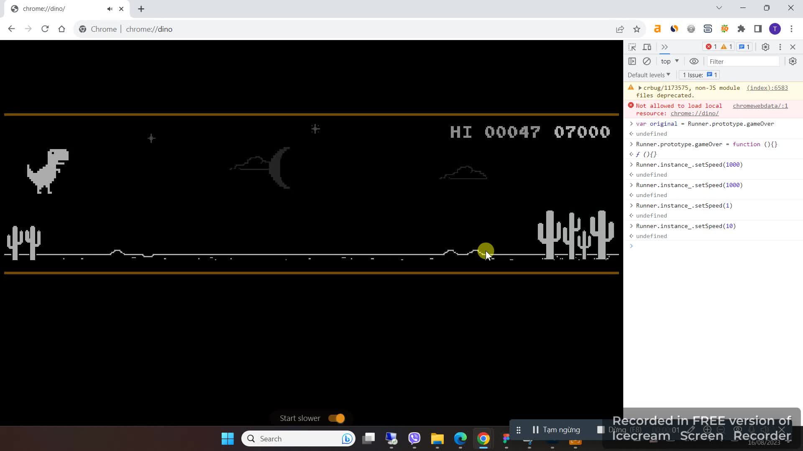
Task: Open Viber from the taskbar
Action: pos(414,438)
